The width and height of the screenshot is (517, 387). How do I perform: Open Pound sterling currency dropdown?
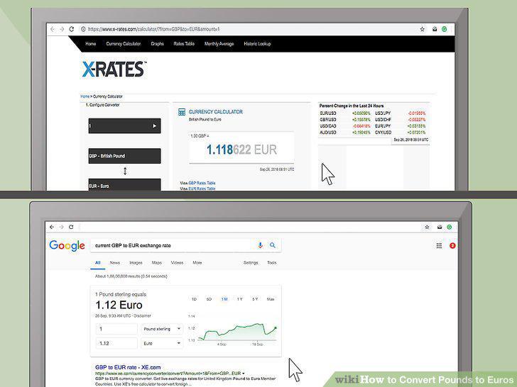click(162, 329)
